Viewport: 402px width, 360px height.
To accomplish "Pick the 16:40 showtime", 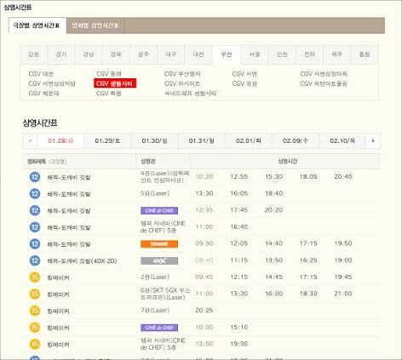I will pyautogui.click(x=239, y=227).
